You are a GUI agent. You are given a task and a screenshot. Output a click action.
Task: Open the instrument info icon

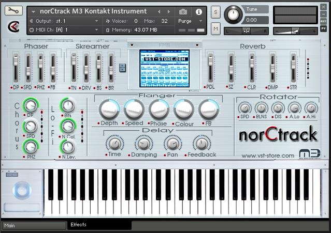click(198, 11)
